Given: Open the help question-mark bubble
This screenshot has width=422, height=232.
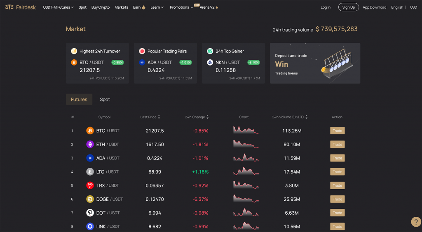Looking at the screenshot, I should (x=416, y=222).
